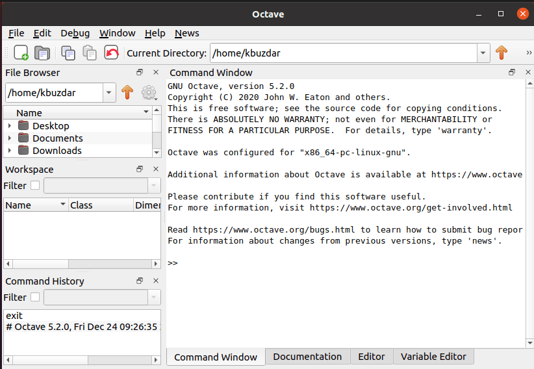Image resolution: width=534 pixels, height=369 pixels.
Task: Undock the File Browser panel
Action: tap(140, 72)
